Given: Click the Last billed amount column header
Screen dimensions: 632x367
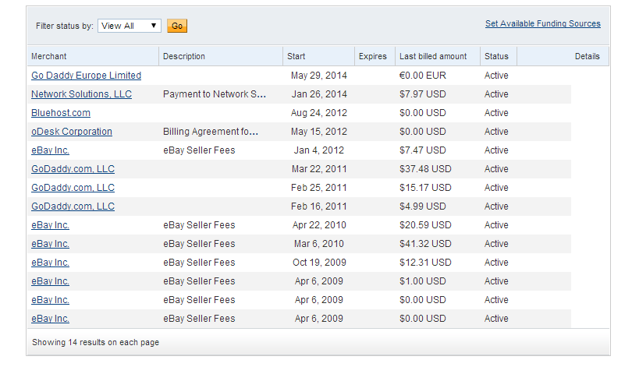Looking at the screenshot, I should point(433,56).
